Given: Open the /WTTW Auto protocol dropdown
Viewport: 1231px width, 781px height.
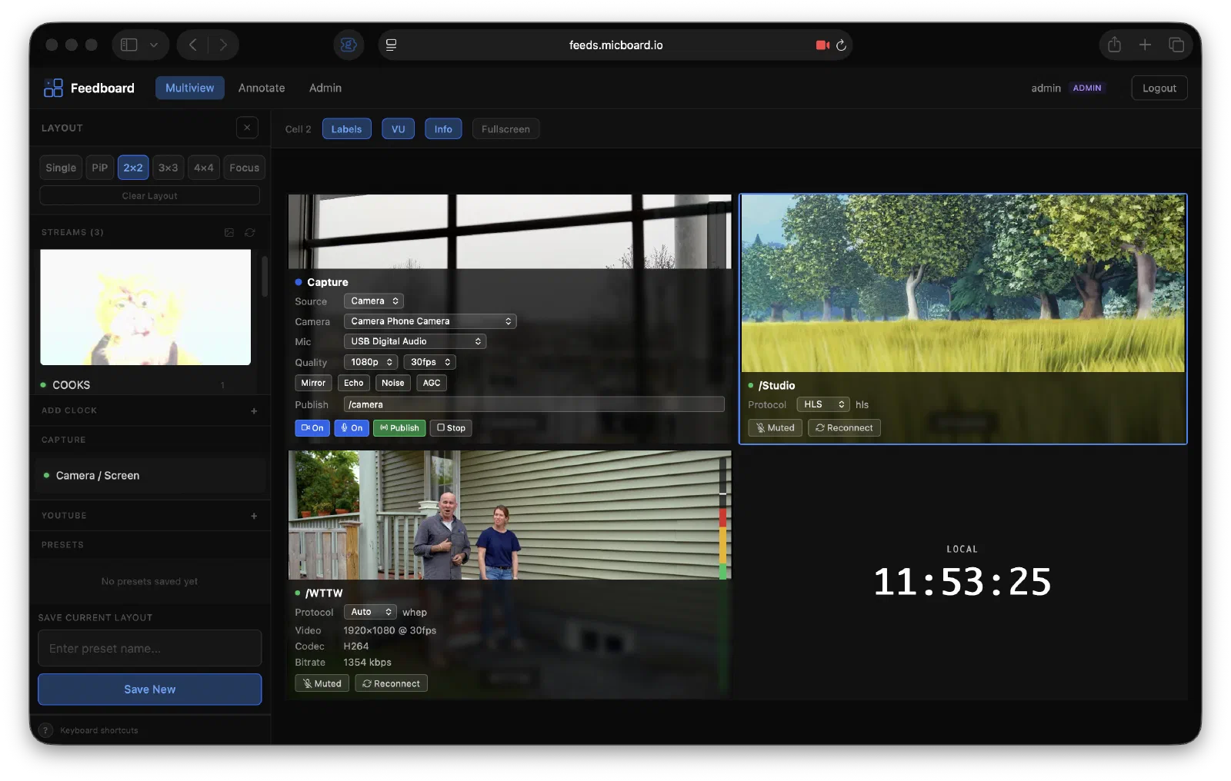Looking at the screenshot, I should 370,612.
